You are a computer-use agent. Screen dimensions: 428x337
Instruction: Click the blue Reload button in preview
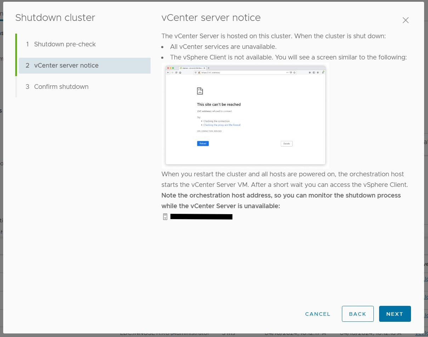coord(203,143)
